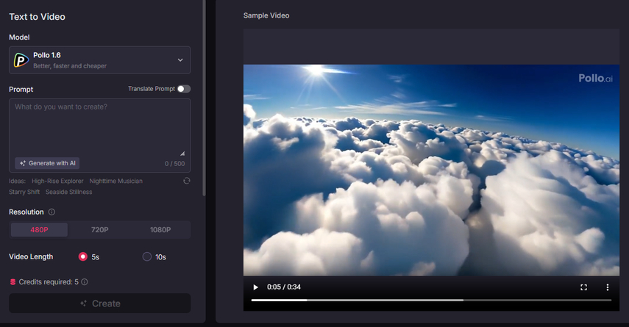Enter fullscreen for the sample video
Screen dimensions: 629x327
[x=583, y=287]
